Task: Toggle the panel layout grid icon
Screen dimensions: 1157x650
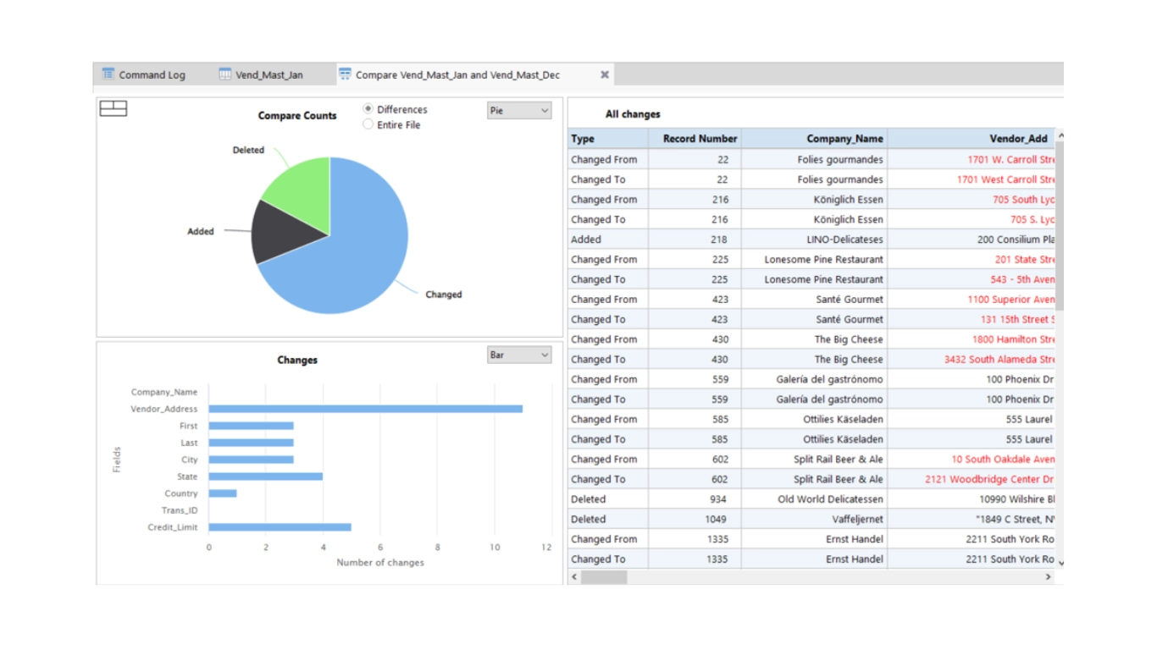Action: click(x=113, y=108)
